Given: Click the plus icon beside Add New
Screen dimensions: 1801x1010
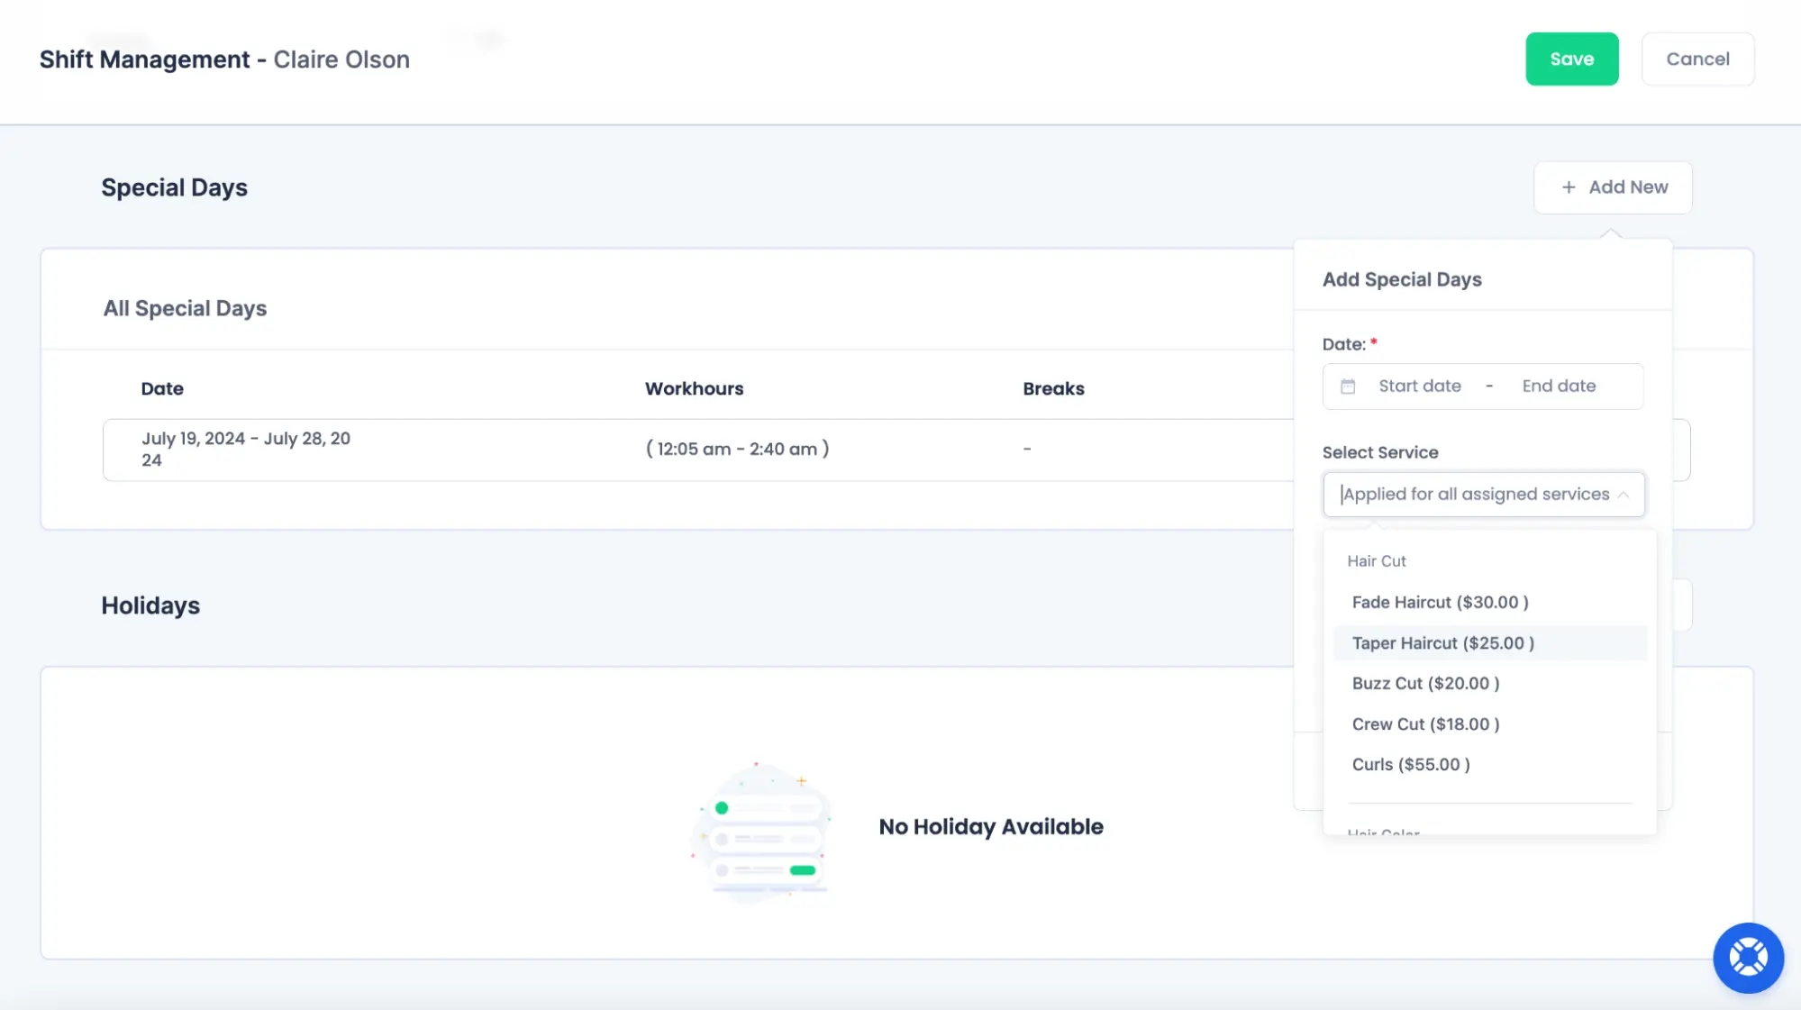Looking at the screenshot, I should tap(1568, 187).
